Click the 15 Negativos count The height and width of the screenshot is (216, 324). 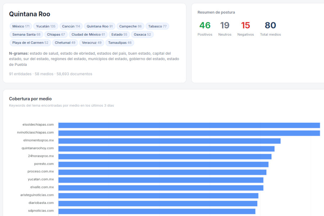pos(246,26)
